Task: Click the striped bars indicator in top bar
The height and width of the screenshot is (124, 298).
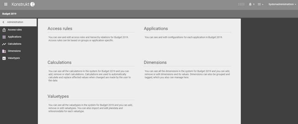Action: point(241,4)
